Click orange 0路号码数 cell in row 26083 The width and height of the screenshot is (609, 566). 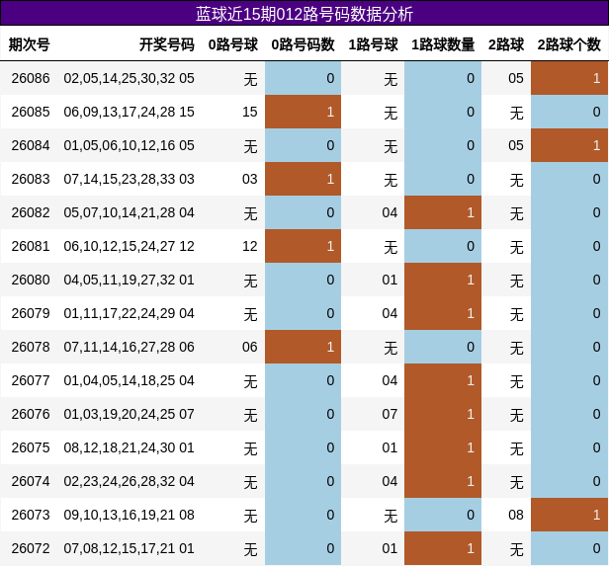[x=303, y=179]
